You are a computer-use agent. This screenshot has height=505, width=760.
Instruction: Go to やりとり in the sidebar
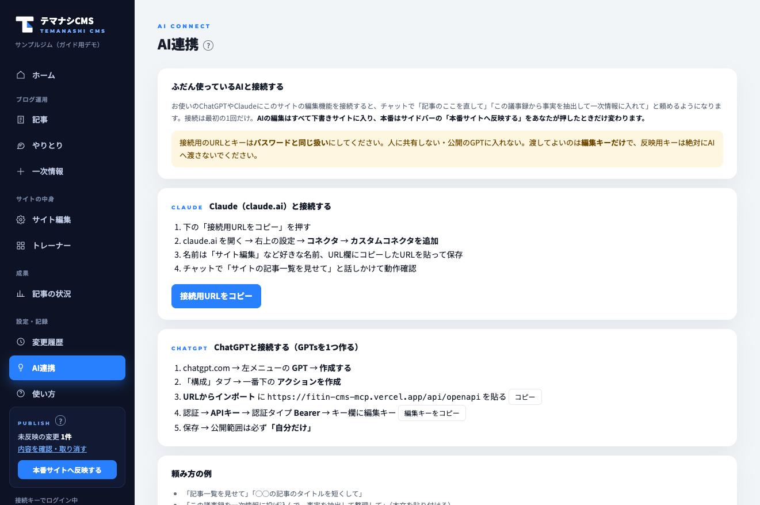coord(67,146)
